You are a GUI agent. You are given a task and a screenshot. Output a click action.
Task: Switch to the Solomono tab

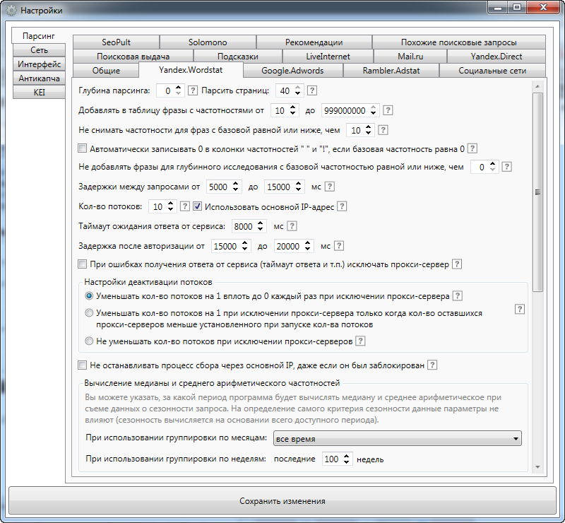click(208, 42)
